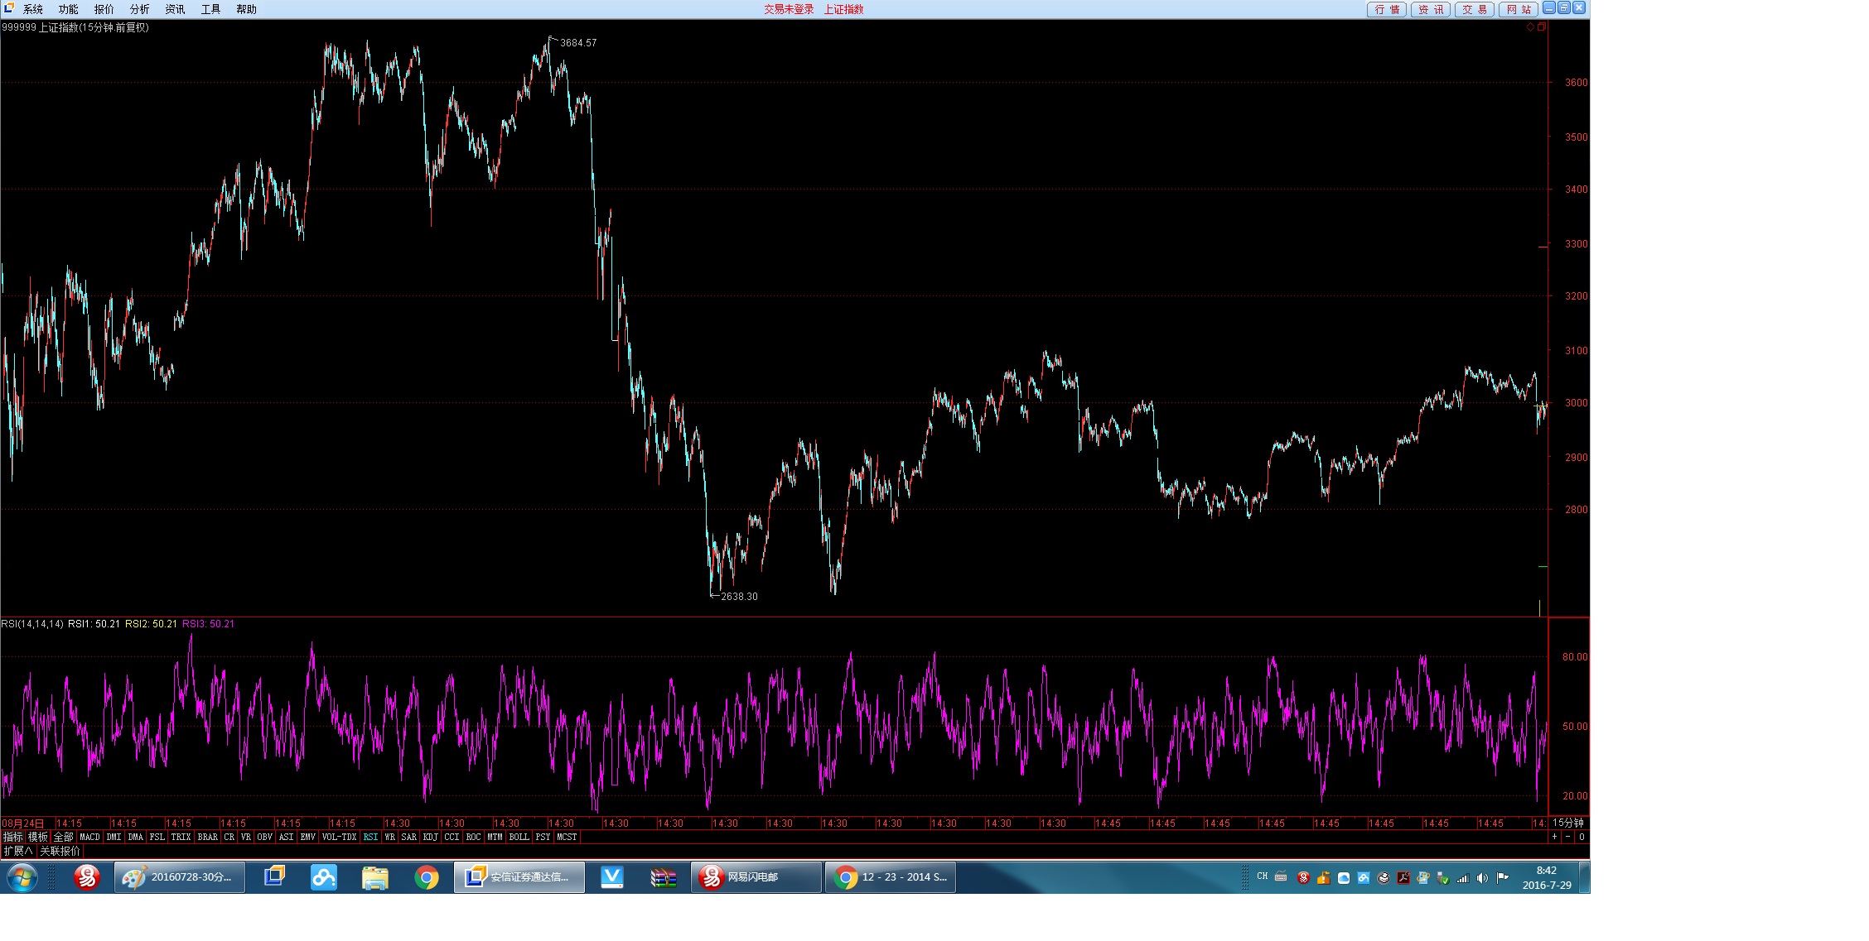Switch indicator to CCI
Screen dimensions: 1869x941
click(x=452, y=837)
